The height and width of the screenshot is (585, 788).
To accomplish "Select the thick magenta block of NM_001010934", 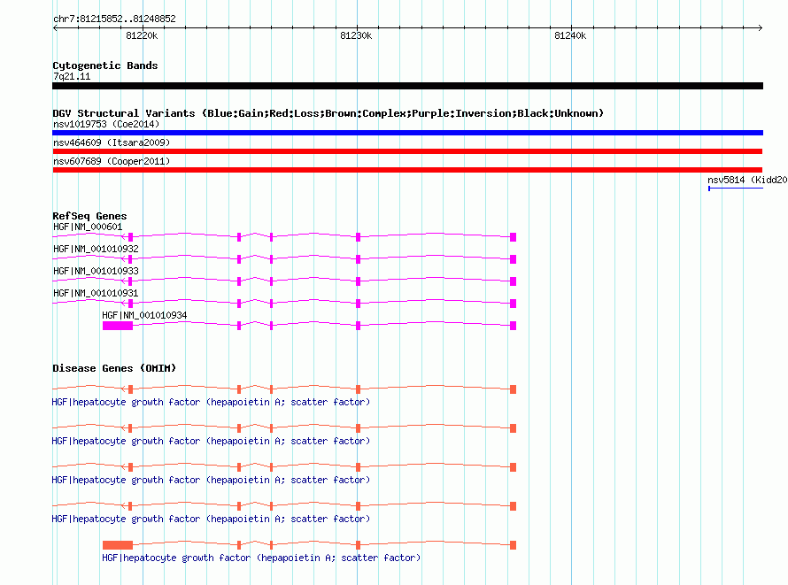I will [x=118, y=326].
